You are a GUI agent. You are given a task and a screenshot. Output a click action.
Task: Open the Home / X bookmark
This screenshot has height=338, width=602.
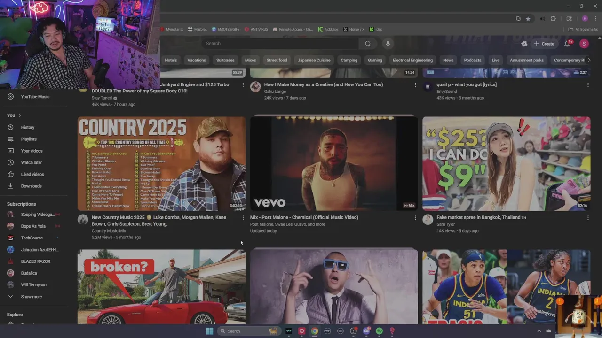(354, 29)
